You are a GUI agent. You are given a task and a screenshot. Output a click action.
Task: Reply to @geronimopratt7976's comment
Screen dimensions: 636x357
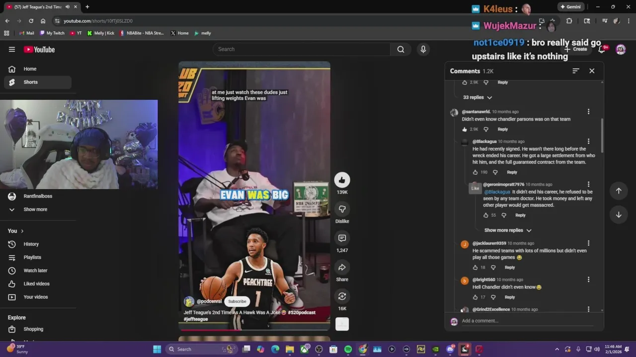pos(520,215)
